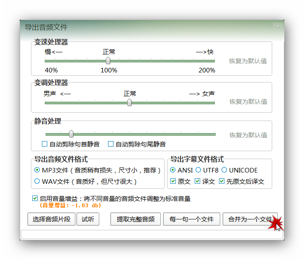Restore default value for 静音处理

pyautogui.click(x=248, y=135)
